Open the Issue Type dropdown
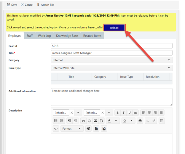 [112, 68]
